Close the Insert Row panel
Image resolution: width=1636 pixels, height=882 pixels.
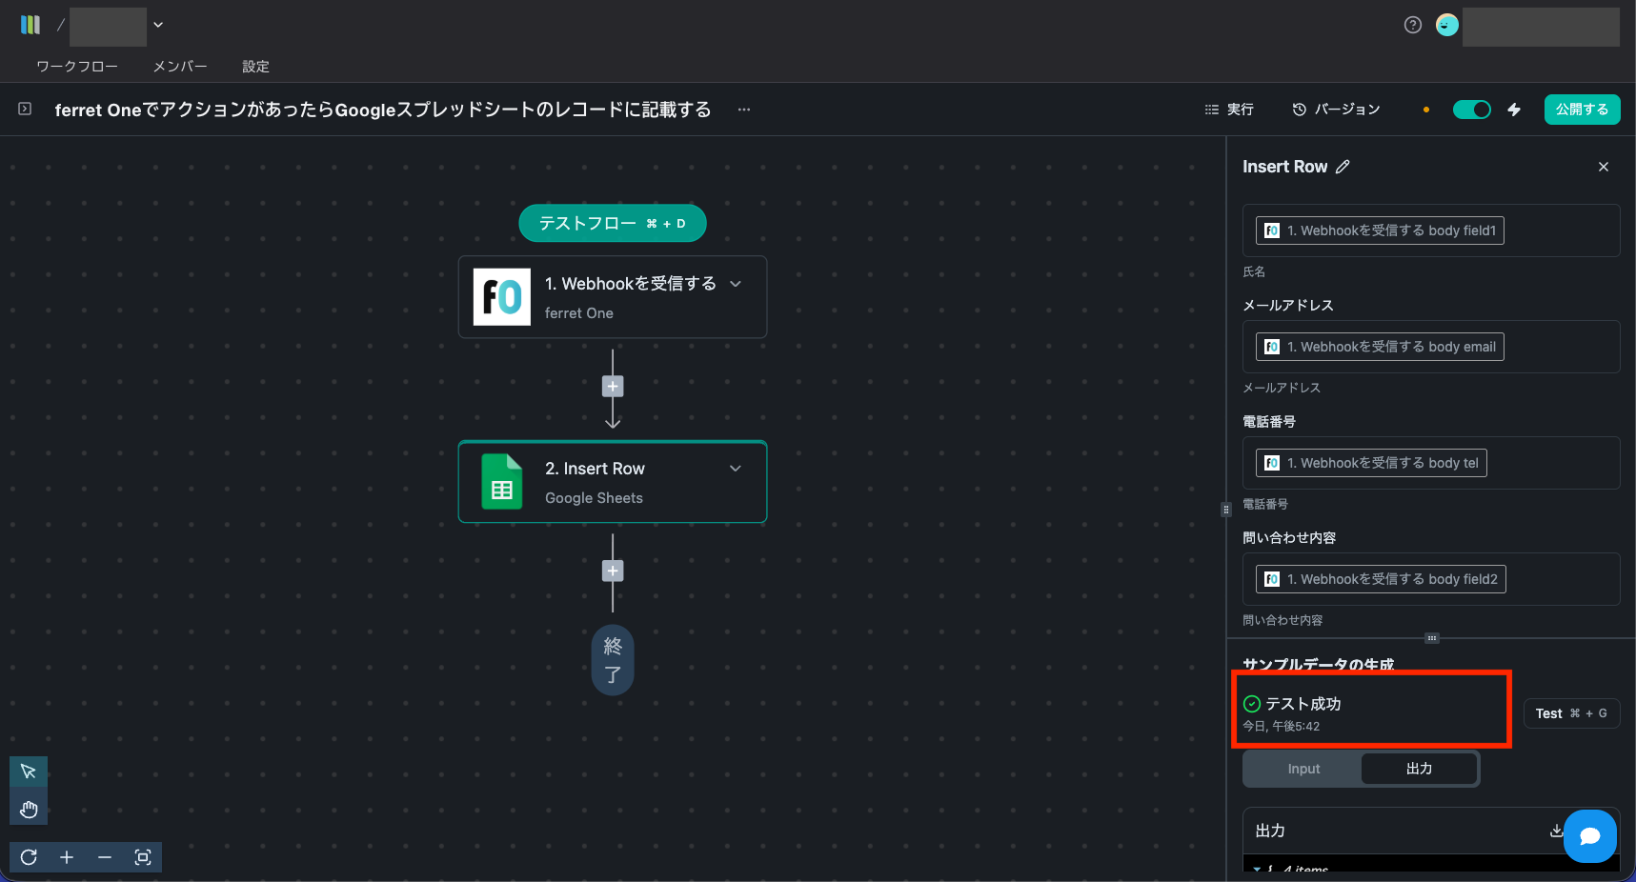1604,167
